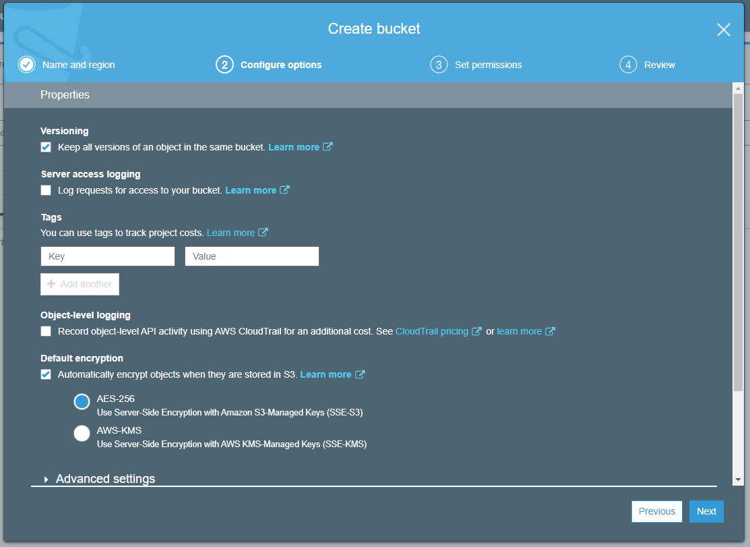Expand the Advanced settings section

[105, 479]
